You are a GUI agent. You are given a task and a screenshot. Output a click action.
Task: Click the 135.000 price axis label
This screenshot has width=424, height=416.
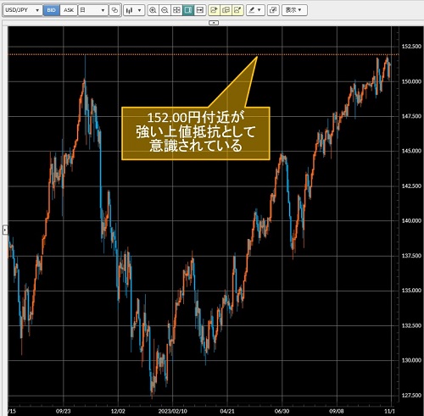[411, 291]
